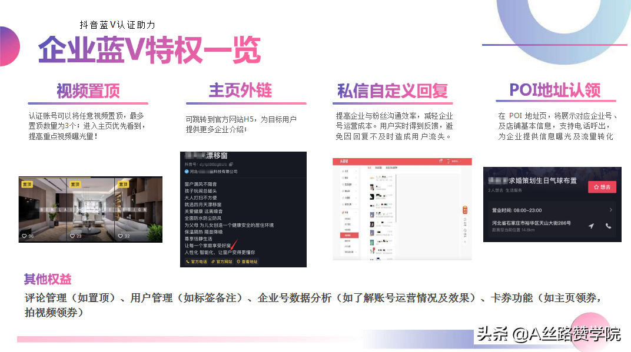Click the 置顶 badge on the 36-likes video
This screenshot has height=352, width=631.
[x=27, y=185]
